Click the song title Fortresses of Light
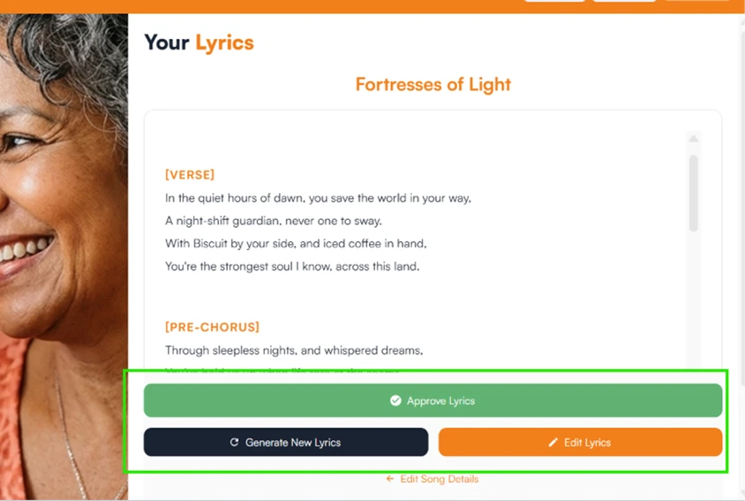The width and height of the screenshot is (745, 501). (433, 84)
